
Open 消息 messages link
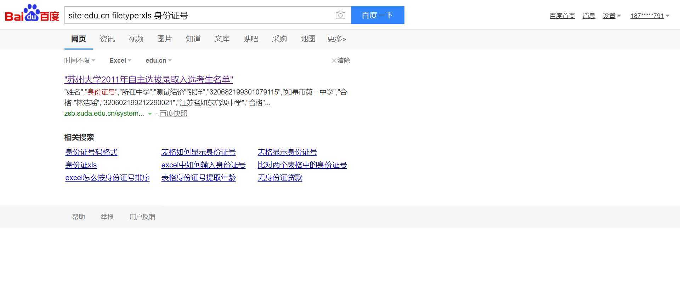point(589,16)
